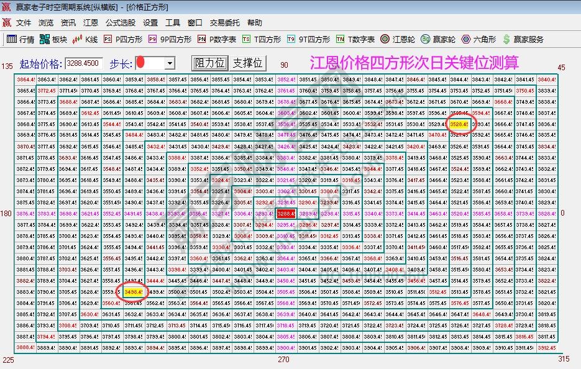Open the 9T四方形 tool
This screenshot has height=369, width=581.
(x=308, y=39)
